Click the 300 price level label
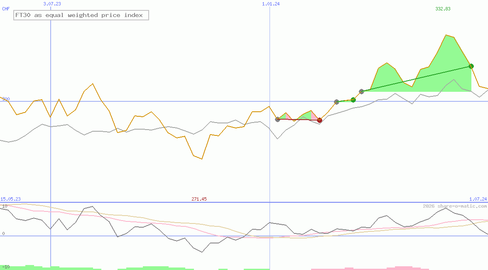488x270 pixels. point(6,99)
